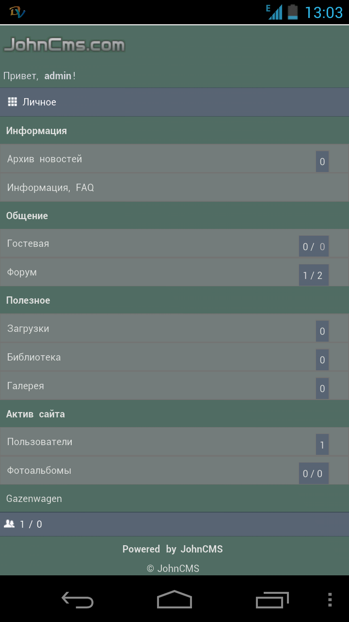
Task: Go to Информация, FAQ page
Action: tap(50, 188)
